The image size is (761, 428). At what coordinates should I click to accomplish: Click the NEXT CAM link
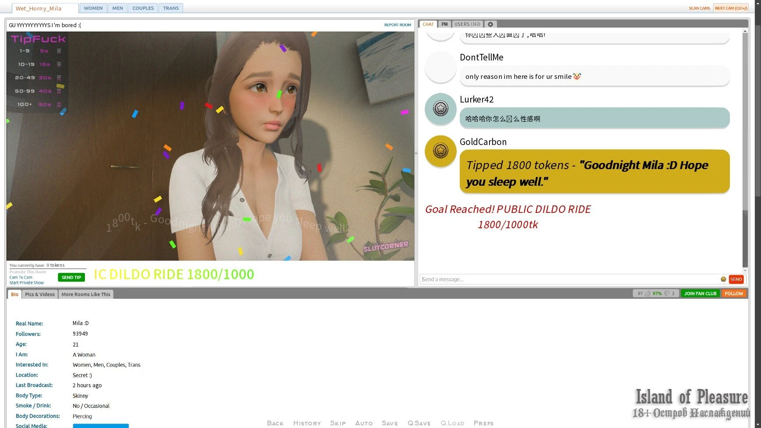point(731,8)
